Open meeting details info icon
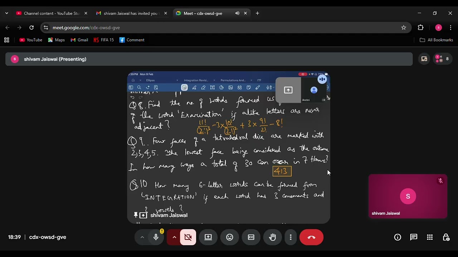 pos(398,237)
